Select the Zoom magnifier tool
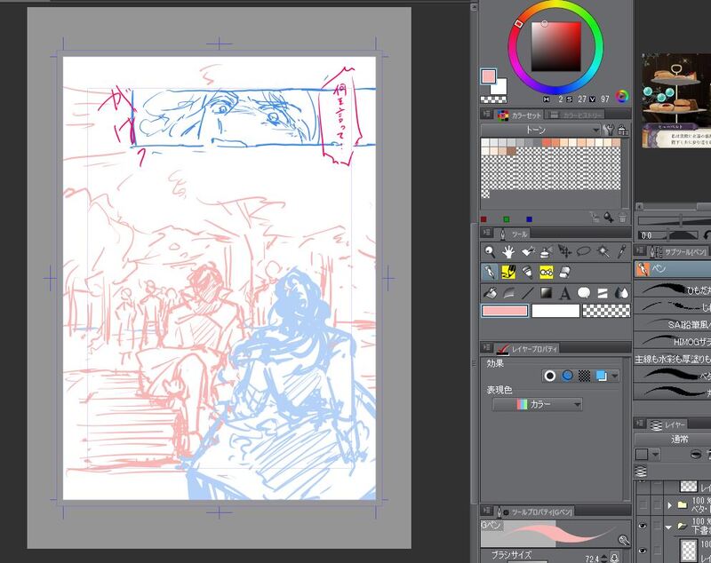711x563 pixels. click(x=490, y=251)
